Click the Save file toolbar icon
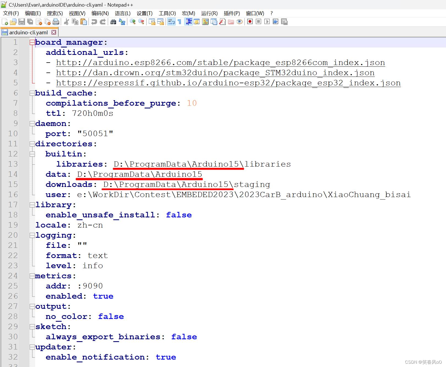This screenshot has width=446, height=367. (x=21, y=22)
